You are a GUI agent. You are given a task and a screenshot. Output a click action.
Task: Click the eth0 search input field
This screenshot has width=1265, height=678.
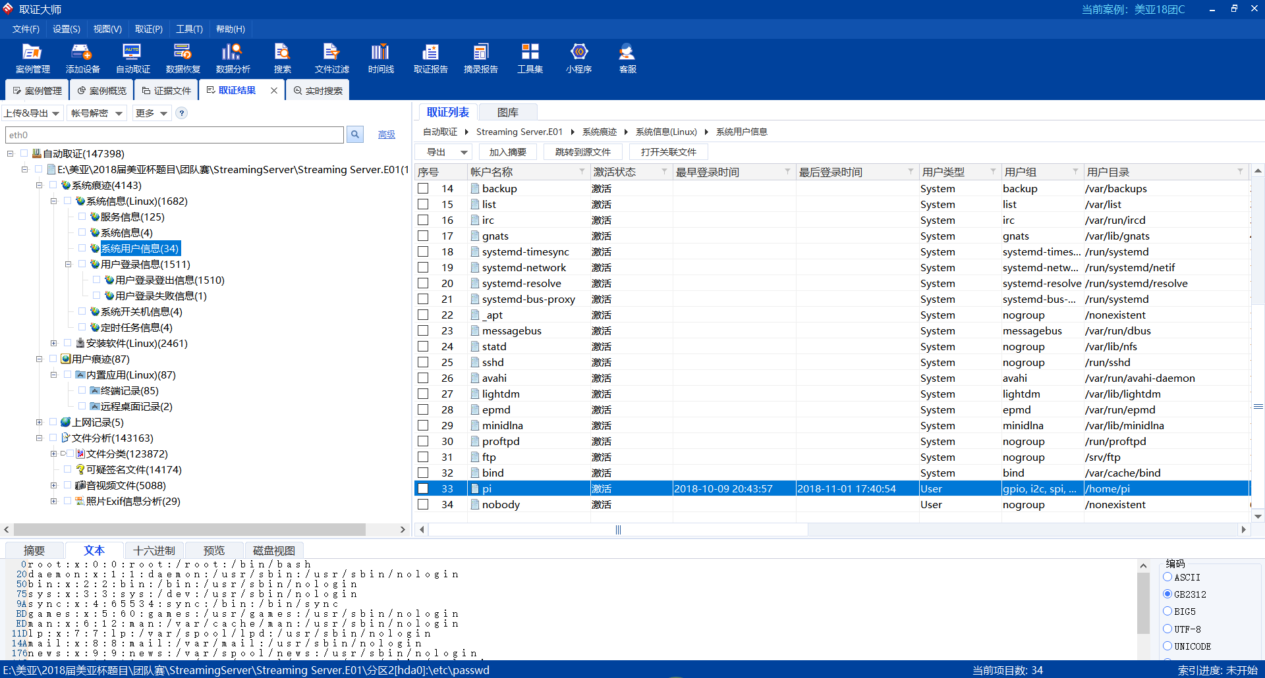point(175,135)
